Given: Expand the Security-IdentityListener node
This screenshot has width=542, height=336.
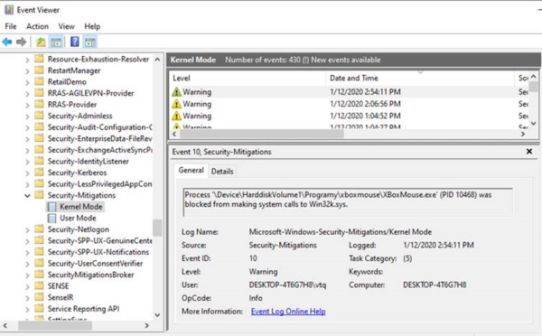Looking at the screenshot, I should point(27,162).
